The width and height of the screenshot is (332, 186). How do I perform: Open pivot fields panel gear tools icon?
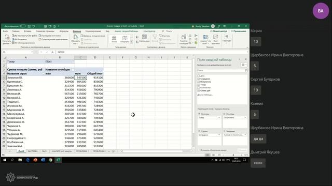click(243, 65)
